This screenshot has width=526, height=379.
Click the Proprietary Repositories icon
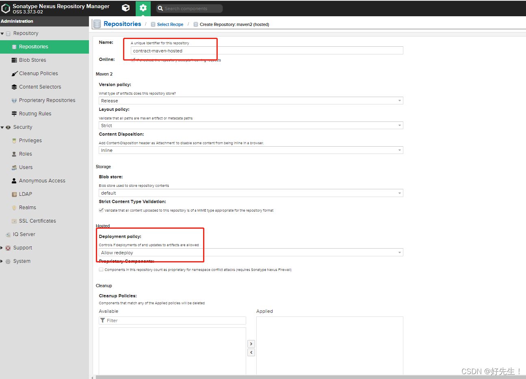[x=14, y=100]
